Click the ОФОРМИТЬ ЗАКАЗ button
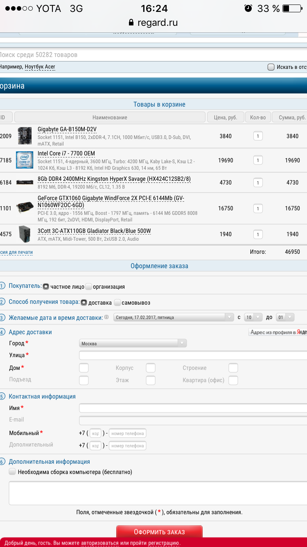Viewport: 307px width, 547px height. click(x=159, y=532)
